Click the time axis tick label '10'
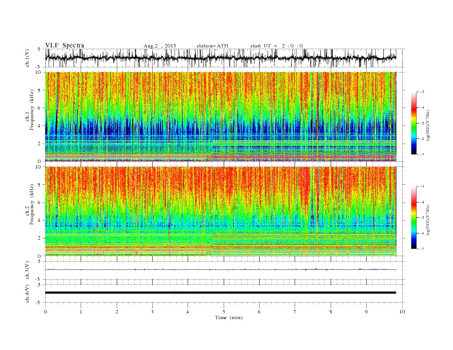This screenshot has width=453, height=350. point(402,312)
